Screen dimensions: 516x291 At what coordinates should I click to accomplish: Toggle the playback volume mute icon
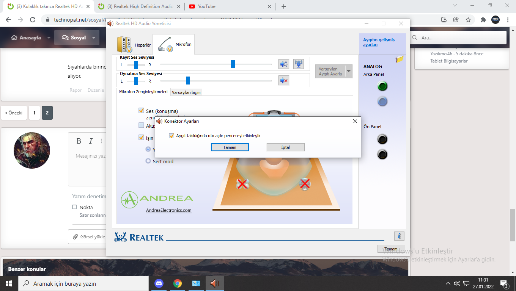(x=284, y=80)
